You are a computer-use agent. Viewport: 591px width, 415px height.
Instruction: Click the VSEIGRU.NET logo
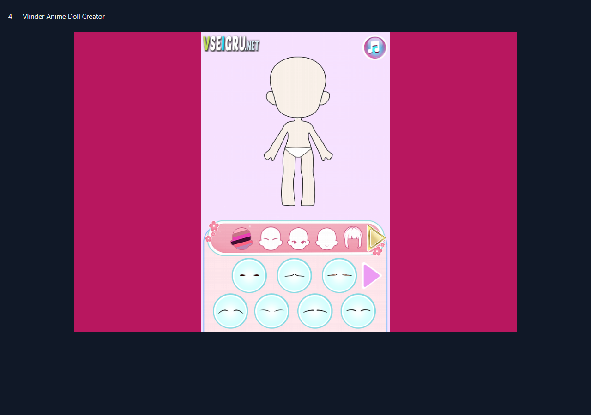[231, 44]
